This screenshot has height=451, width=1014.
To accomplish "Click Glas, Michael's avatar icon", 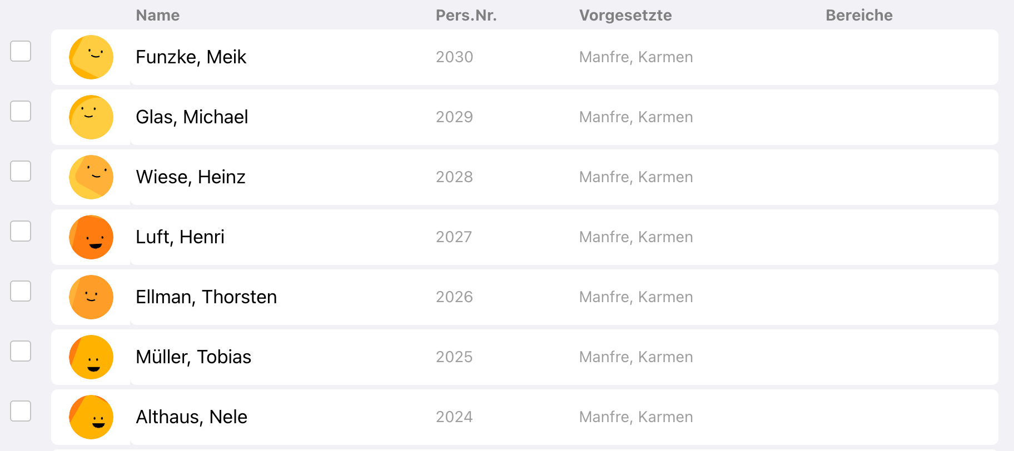I will point(91,117).
